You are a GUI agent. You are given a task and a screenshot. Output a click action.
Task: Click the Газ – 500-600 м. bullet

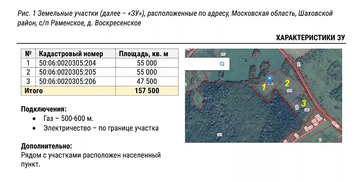pyautogui.click(x=68, y=119)
